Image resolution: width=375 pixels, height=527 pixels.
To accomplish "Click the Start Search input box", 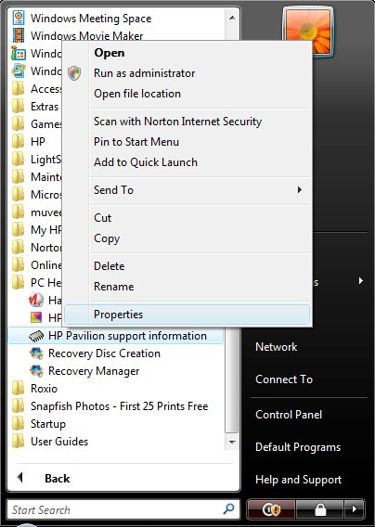I will tap(114, 510).
